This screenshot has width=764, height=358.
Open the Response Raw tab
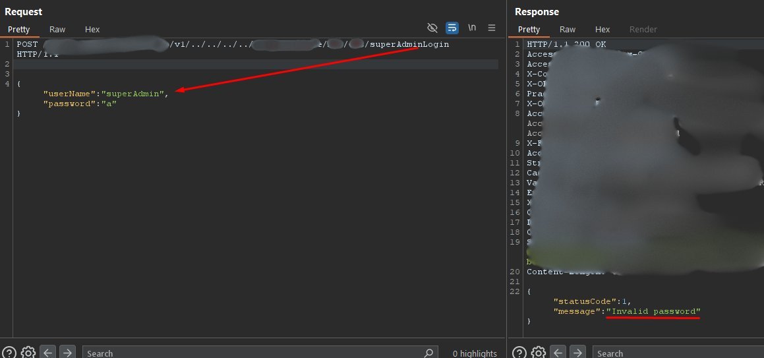[567, 29]
